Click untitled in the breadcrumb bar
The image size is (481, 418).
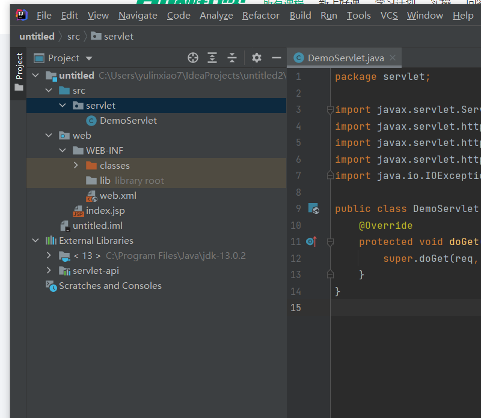[37, 36]
